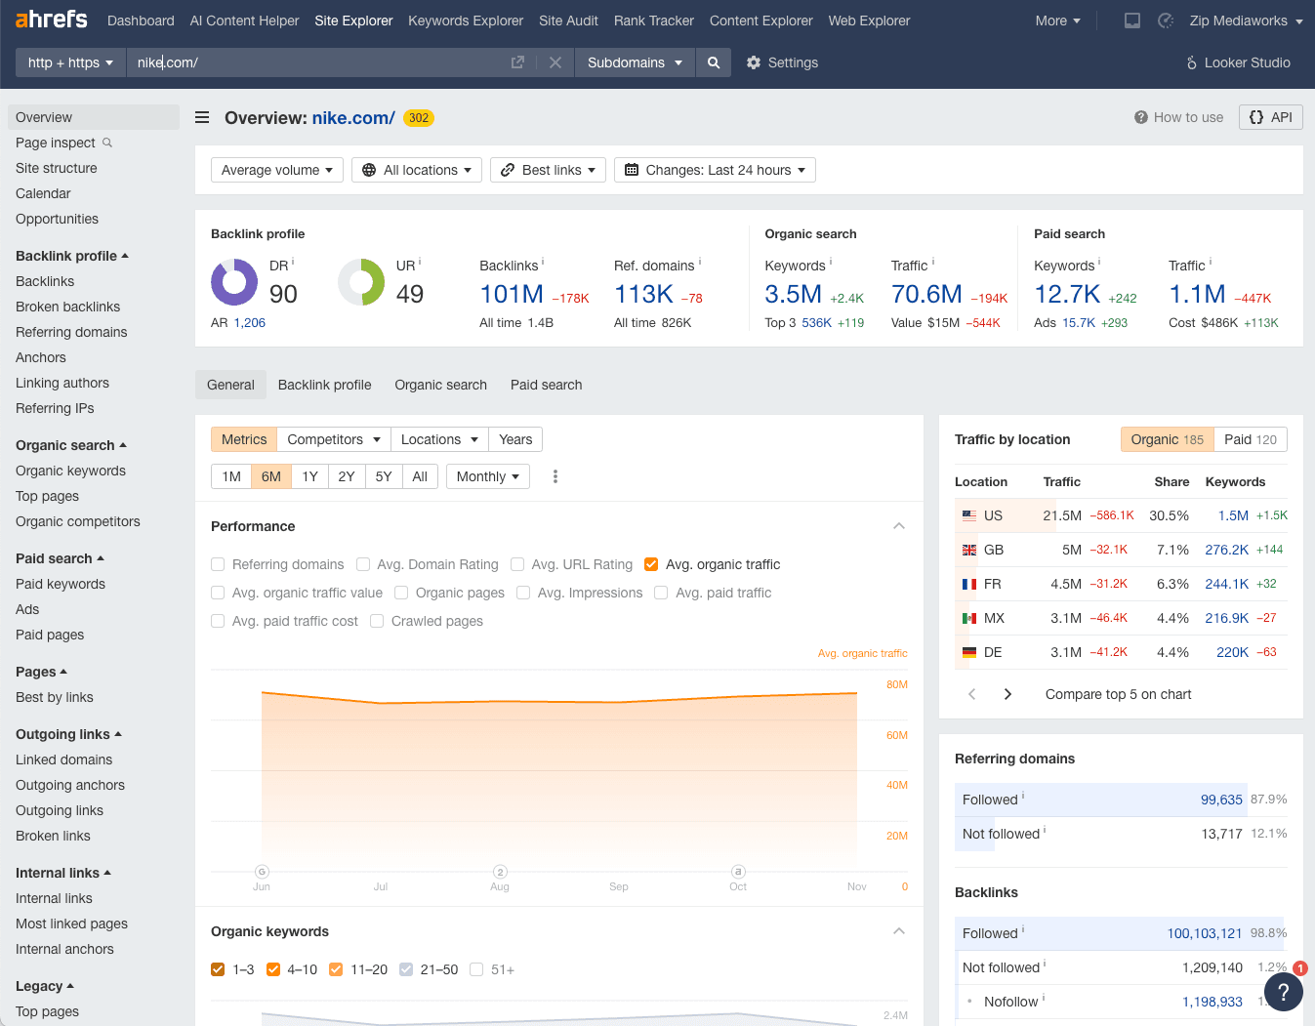
Task: Select the 1Y time range button
Action: [x=309, y=476]
